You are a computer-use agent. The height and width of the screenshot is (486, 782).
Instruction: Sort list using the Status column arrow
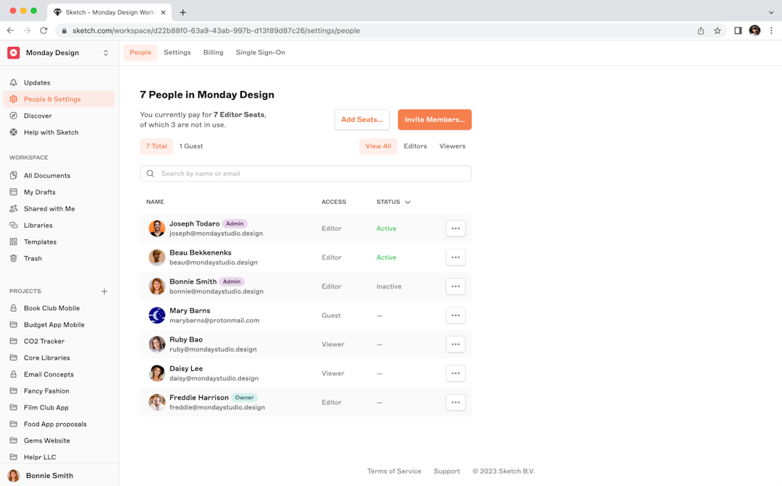(x=408, y=202)
